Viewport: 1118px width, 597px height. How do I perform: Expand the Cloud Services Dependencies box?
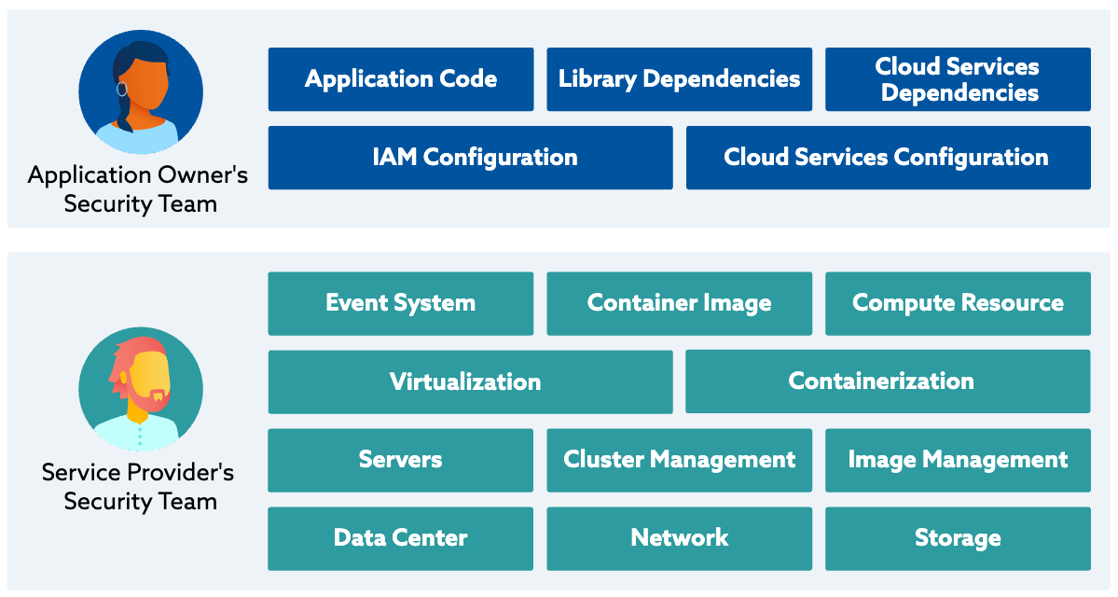coord(957,79)
